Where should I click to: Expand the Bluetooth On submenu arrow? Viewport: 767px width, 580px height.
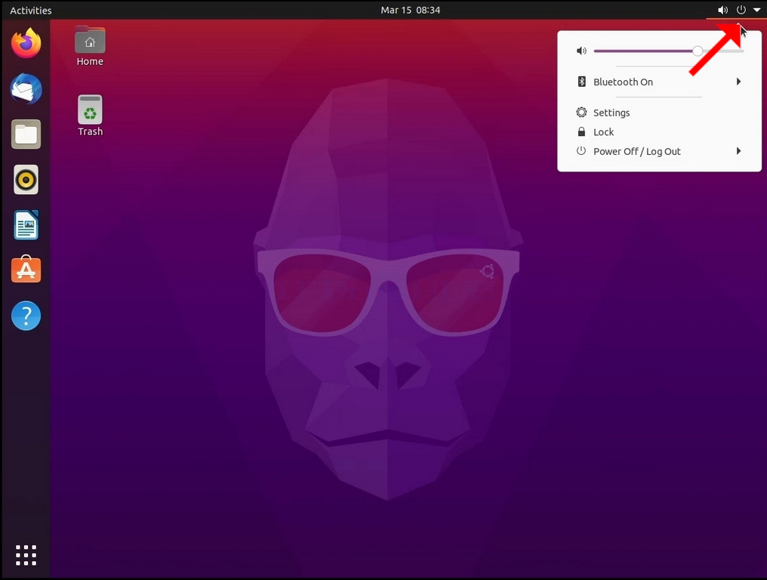coord(738,82)
